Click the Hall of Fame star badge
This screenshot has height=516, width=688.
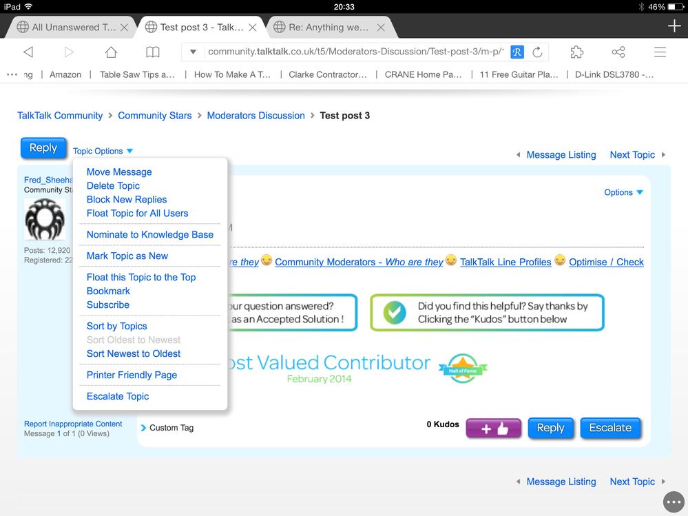[463, 368]
